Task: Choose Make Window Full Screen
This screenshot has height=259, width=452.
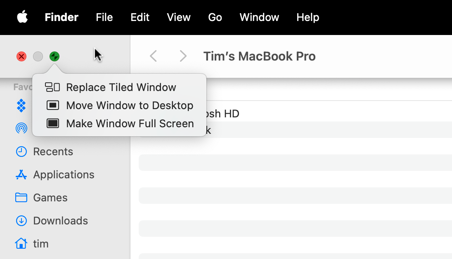Action: tap(130, 124)
